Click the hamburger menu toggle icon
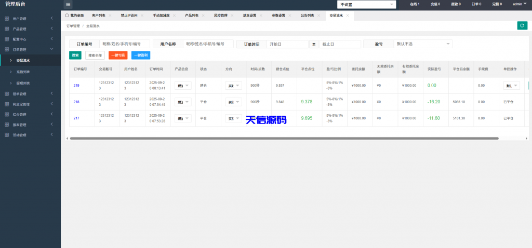 [x=68, y=4]
